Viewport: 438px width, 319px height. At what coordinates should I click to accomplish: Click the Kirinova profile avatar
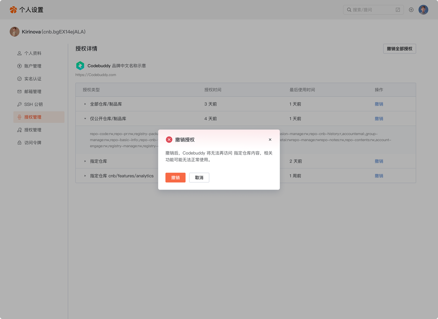click(14, 32)
